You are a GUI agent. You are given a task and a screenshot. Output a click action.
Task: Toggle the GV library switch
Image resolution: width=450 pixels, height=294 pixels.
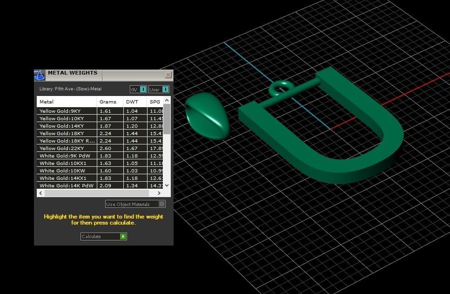click(x=138, y=89)
